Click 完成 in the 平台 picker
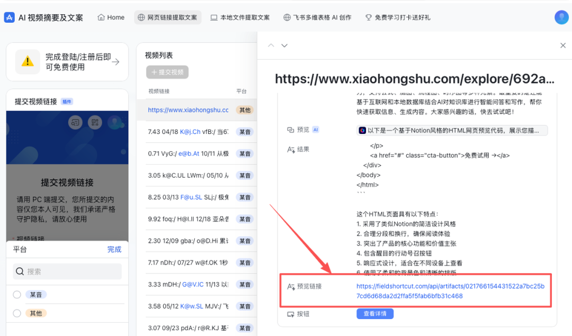Viewport: 572px width, 336px height. (x=114, y=250)
